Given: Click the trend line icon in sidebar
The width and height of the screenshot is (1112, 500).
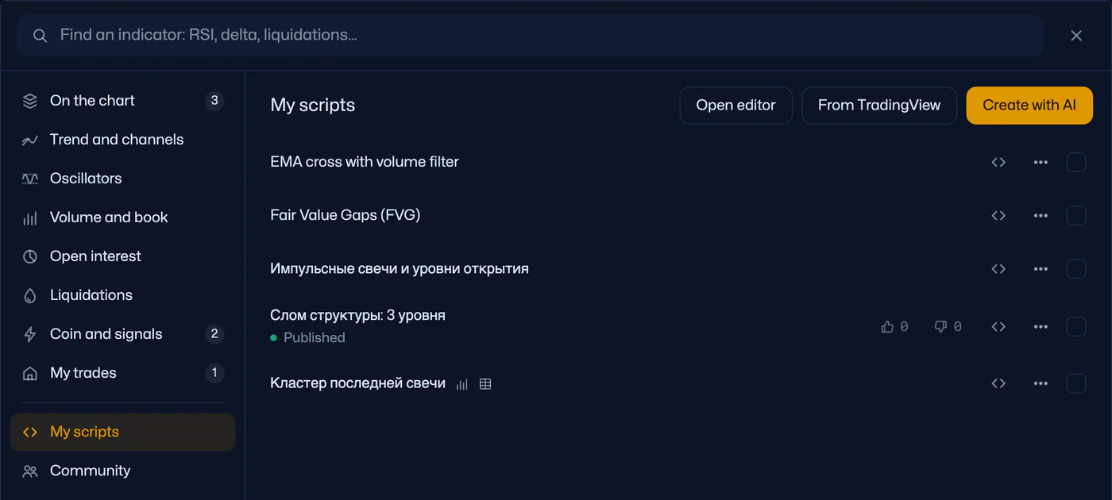Looking at the screenshot, I should point(30,140).
